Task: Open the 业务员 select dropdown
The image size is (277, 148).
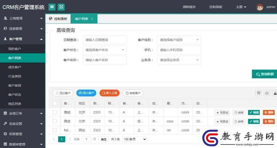Action: (x=179, y=60)
